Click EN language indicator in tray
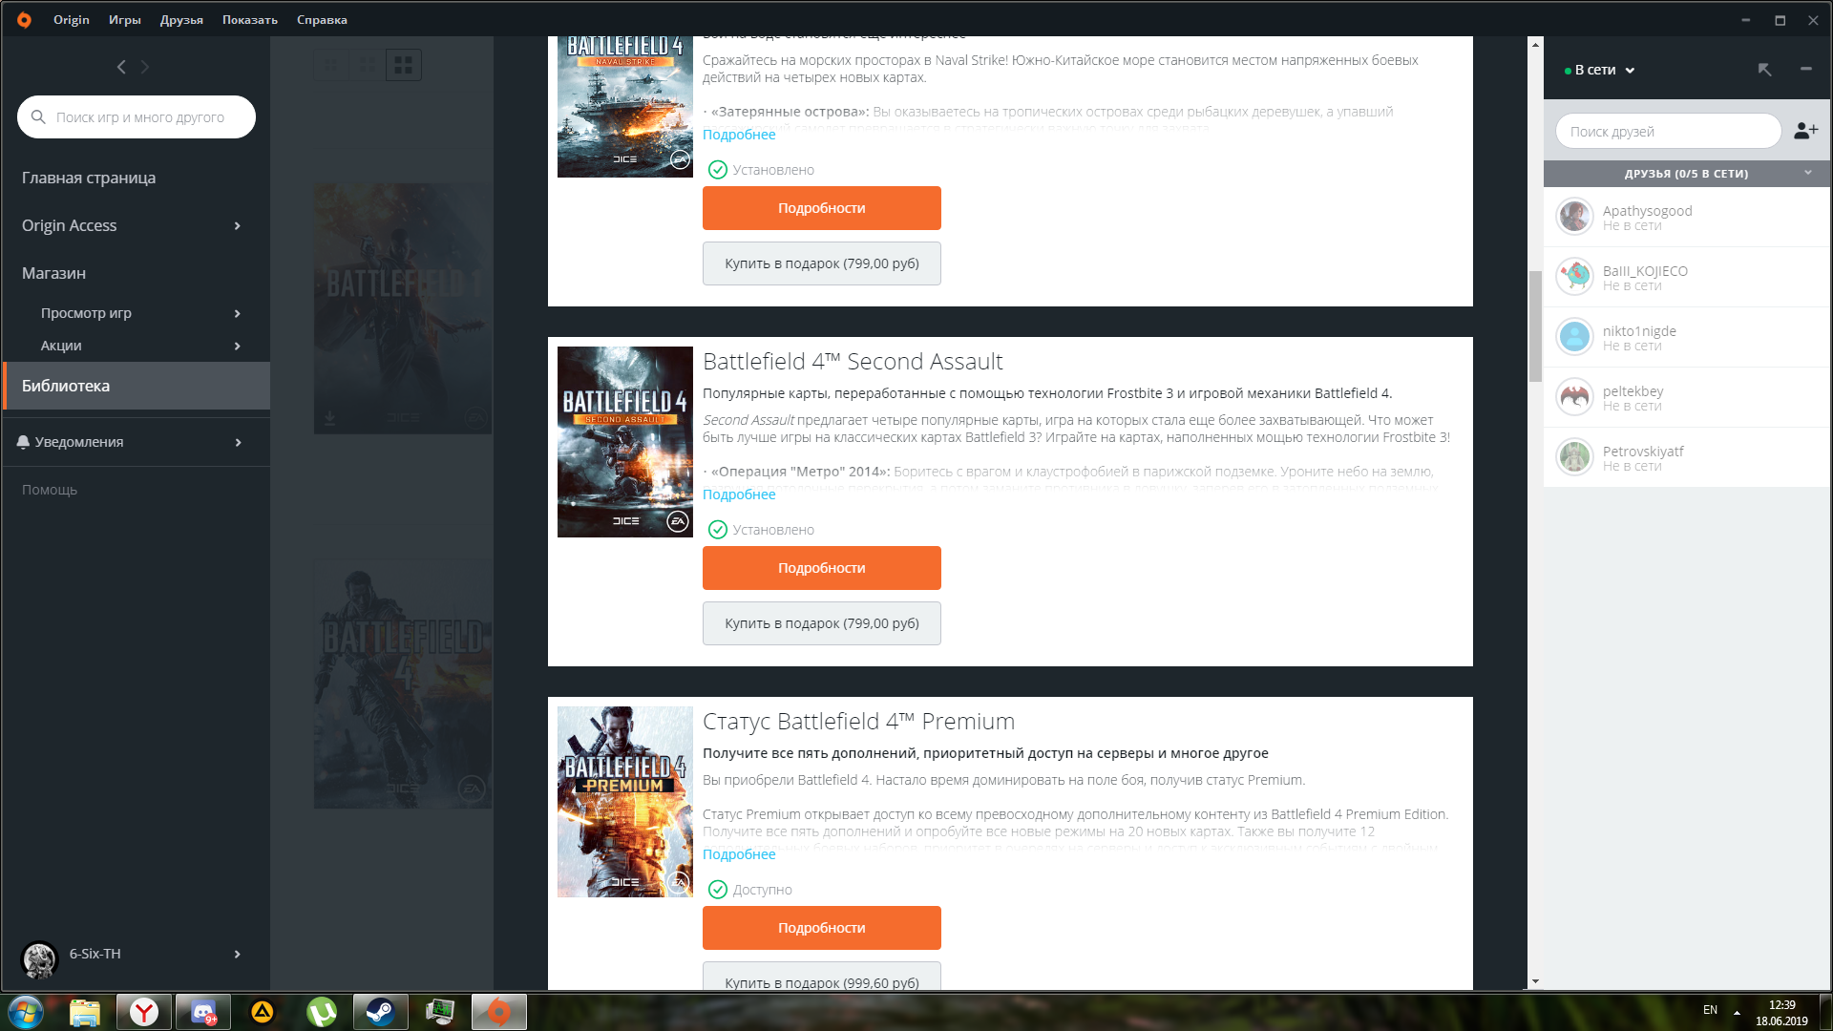The width and height of the screenshot is (1833, 1031). pos(1710,1010)
